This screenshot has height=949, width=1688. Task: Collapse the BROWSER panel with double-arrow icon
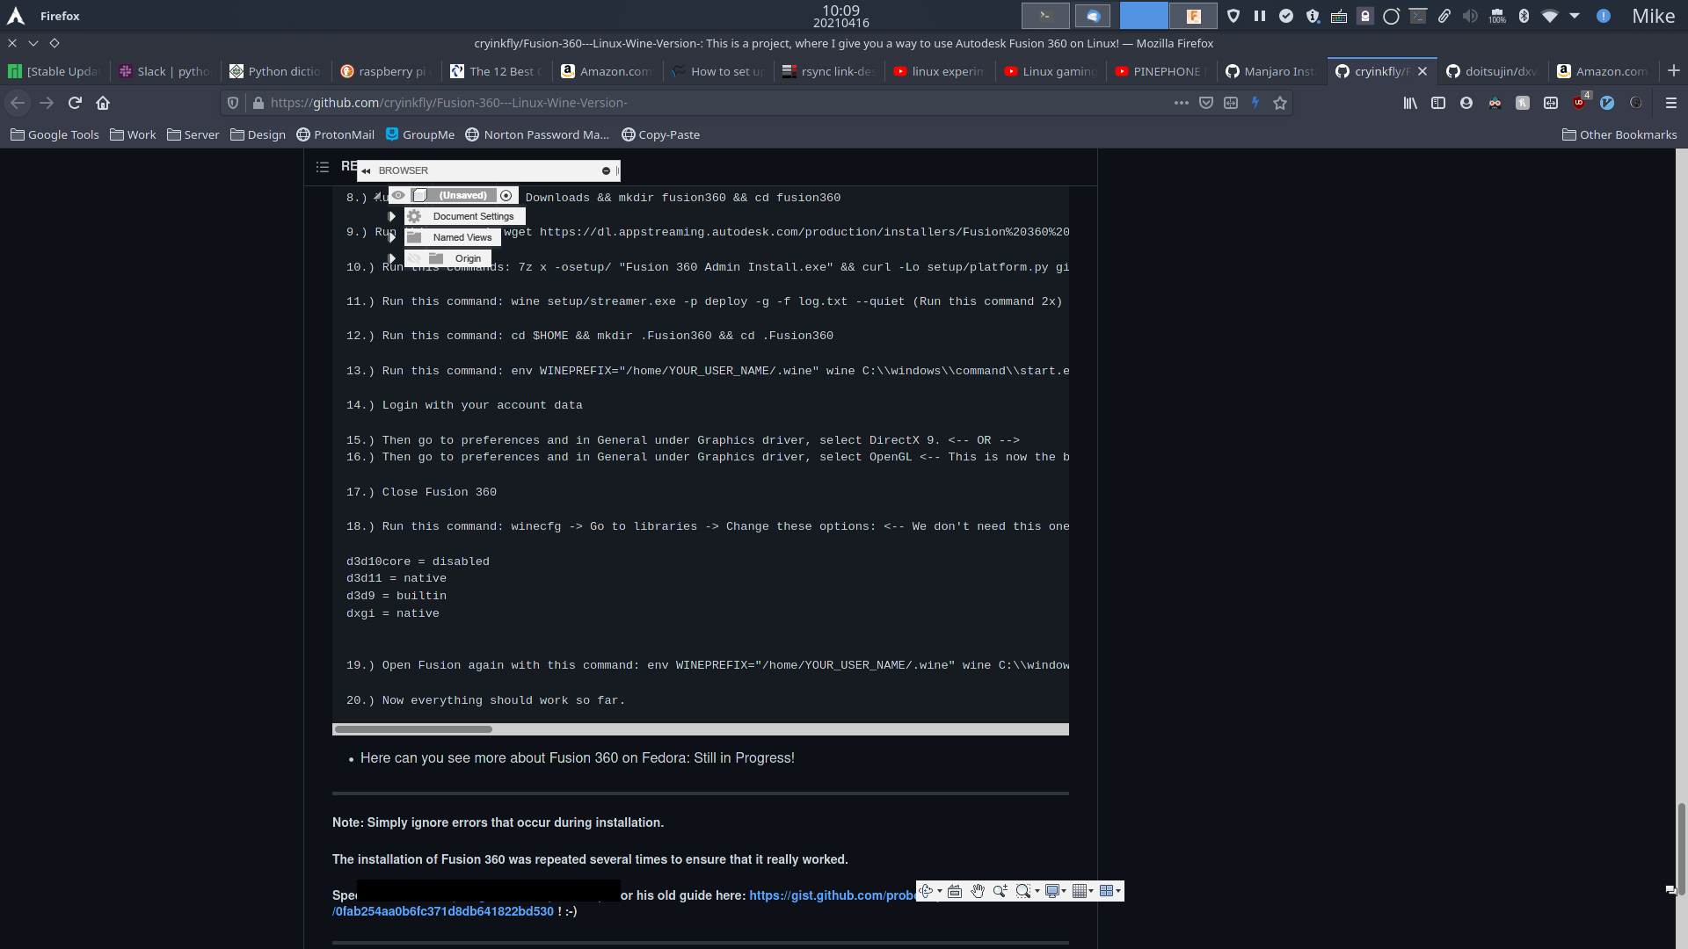pos(366,170)
